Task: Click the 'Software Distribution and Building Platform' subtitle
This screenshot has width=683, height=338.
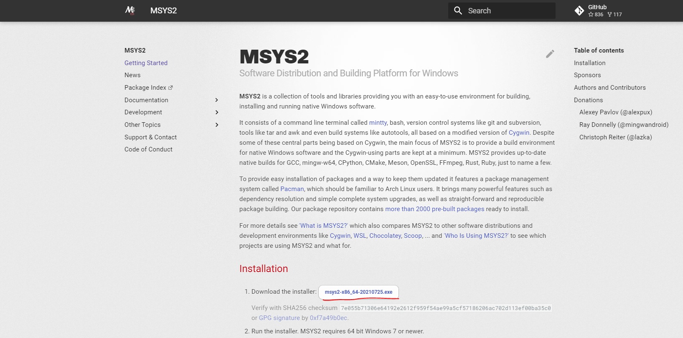Action: tap(349, 73)
